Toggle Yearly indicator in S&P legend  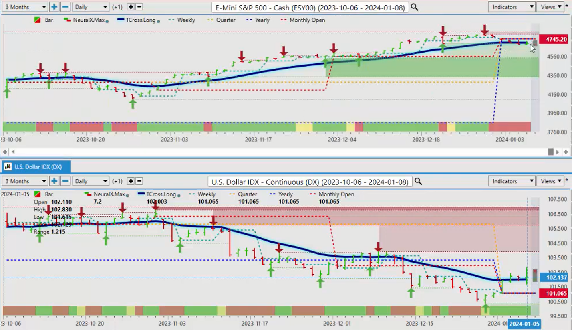(258, 20)
